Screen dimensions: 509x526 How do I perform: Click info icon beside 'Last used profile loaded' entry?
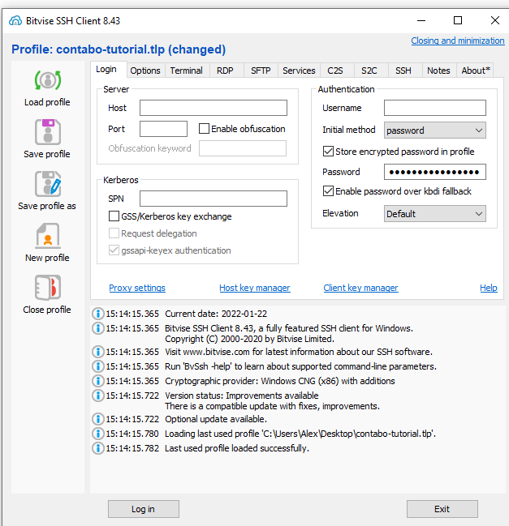click(97, 448)
